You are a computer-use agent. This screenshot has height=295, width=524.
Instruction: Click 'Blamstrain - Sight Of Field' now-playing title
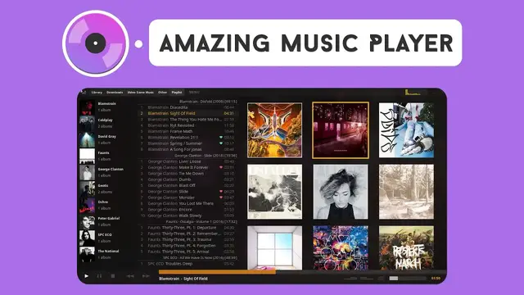[x=183, y=279]
